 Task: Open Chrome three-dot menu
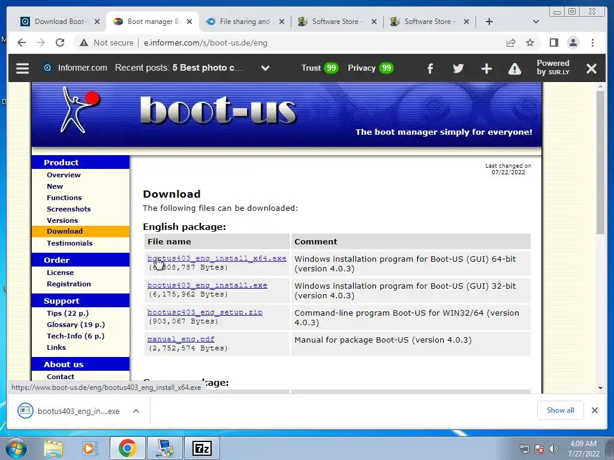tap(592, 43)
